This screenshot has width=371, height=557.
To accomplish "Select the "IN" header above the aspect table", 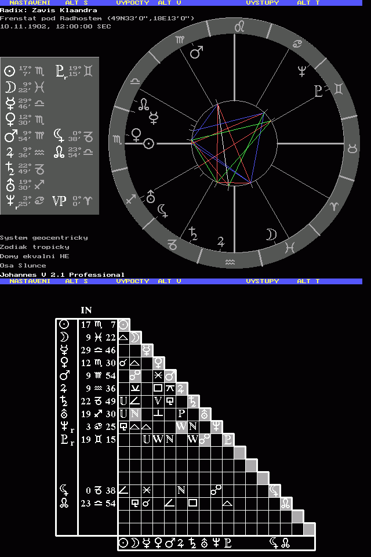I will (x=86, y=310).
